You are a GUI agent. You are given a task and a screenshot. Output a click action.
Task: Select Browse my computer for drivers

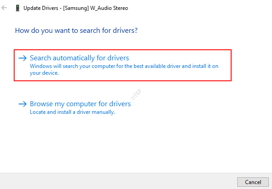coord(80,104)
